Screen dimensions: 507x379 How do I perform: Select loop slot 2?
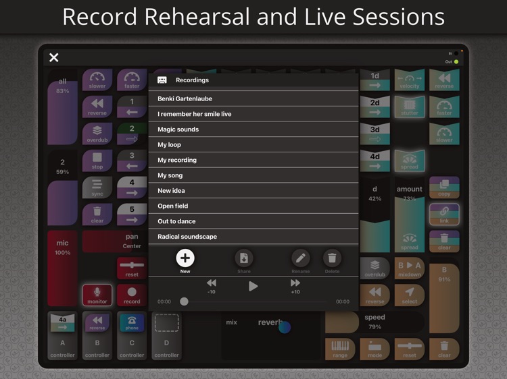tap(132, 134)
